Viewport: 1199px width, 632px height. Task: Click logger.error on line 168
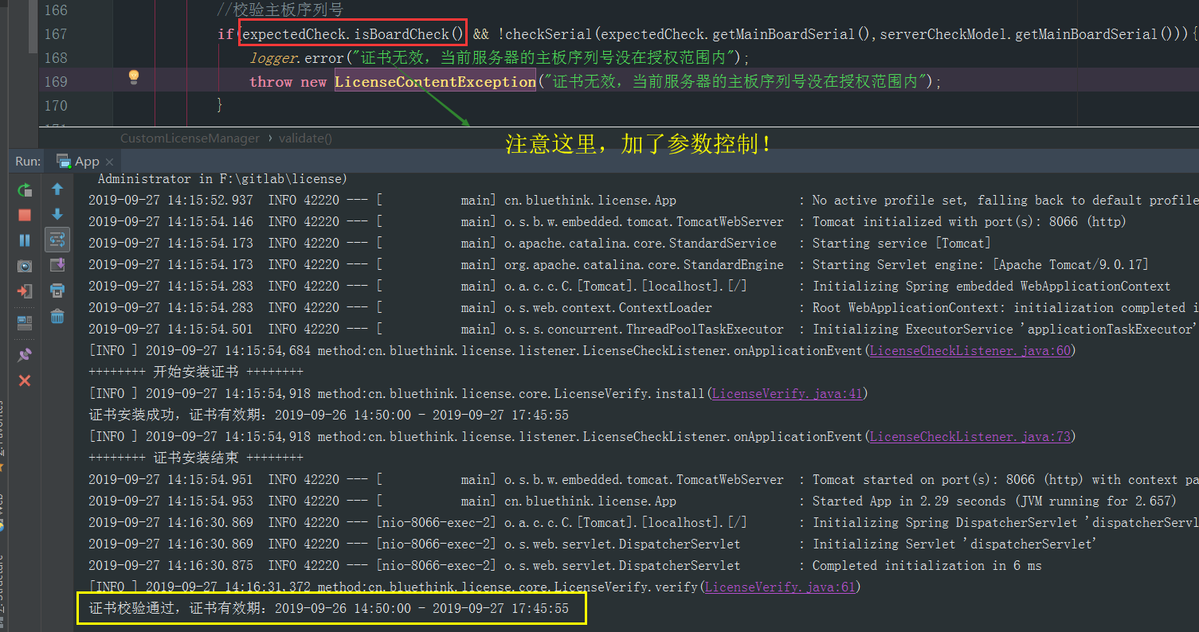296,58
